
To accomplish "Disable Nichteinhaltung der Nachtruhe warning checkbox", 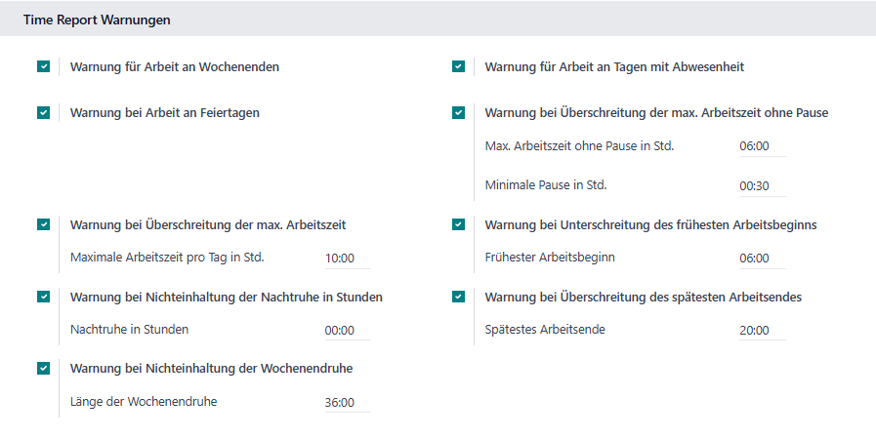I will [x=44, y=297].
